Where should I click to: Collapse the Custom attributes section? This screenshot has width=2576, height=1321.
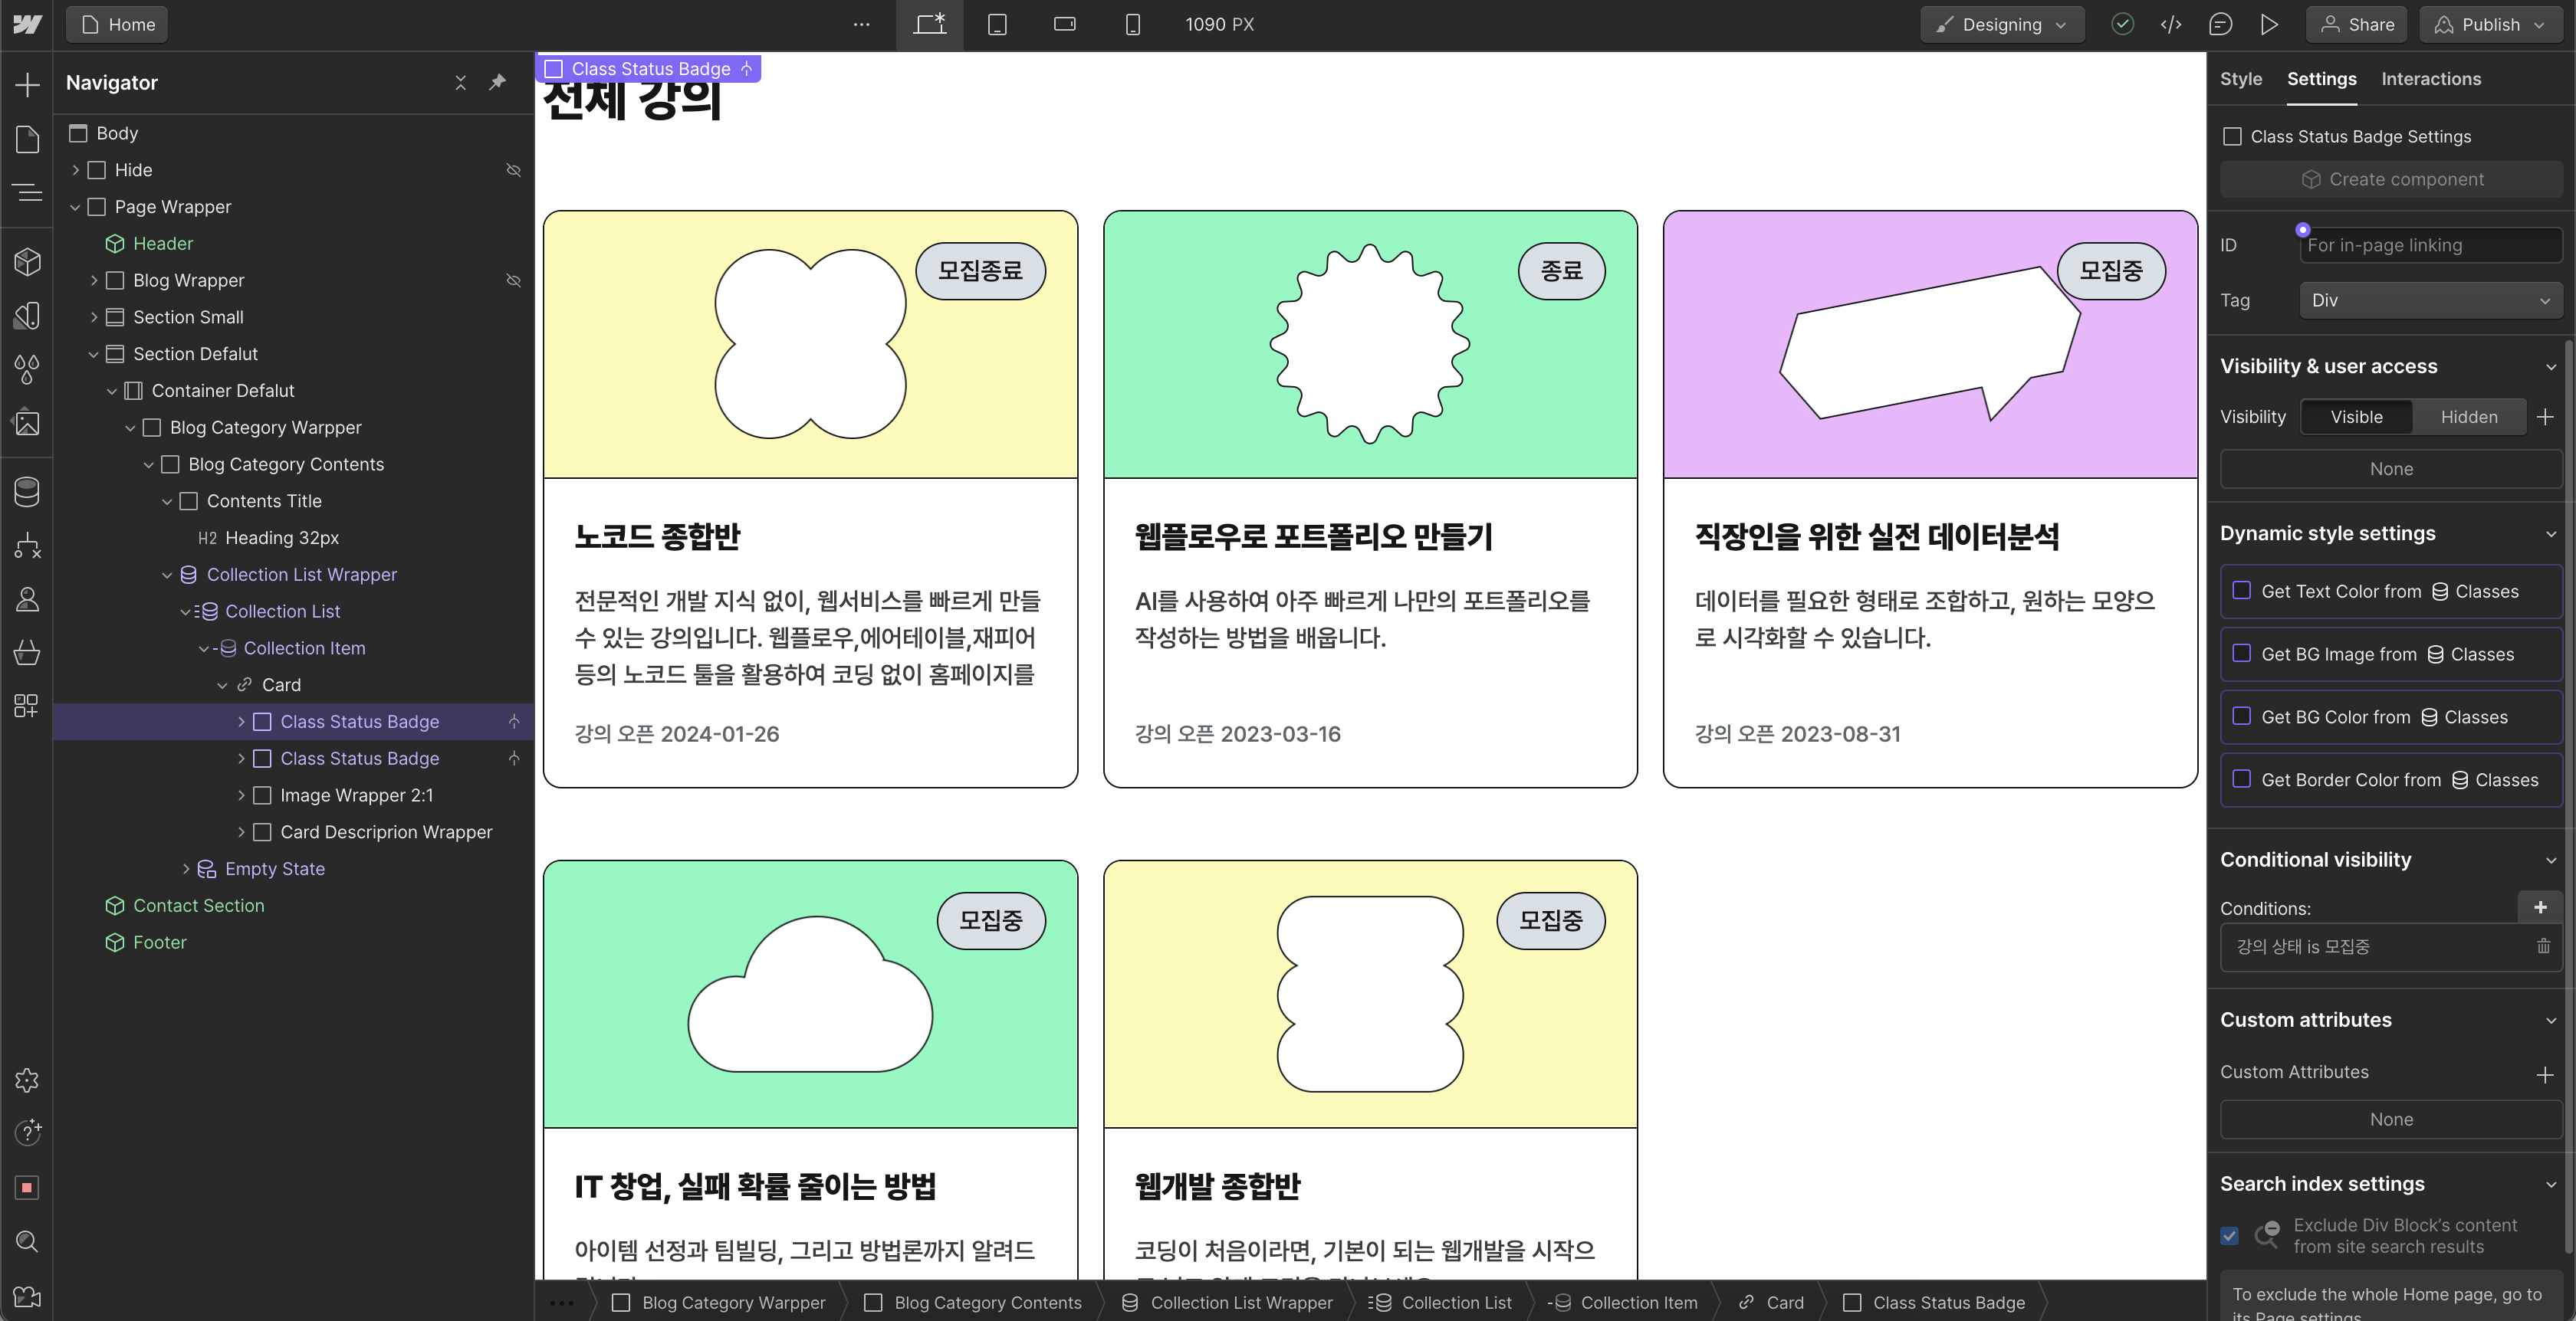point(2551,1020)
